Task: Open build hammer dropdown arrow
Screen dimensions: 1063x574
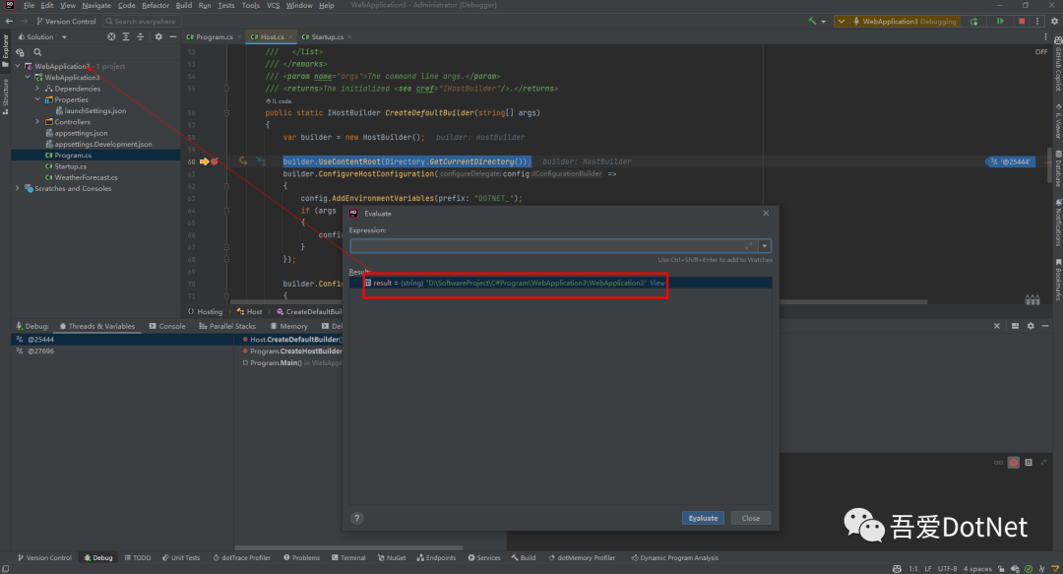Action: click(x=823, y=22)
